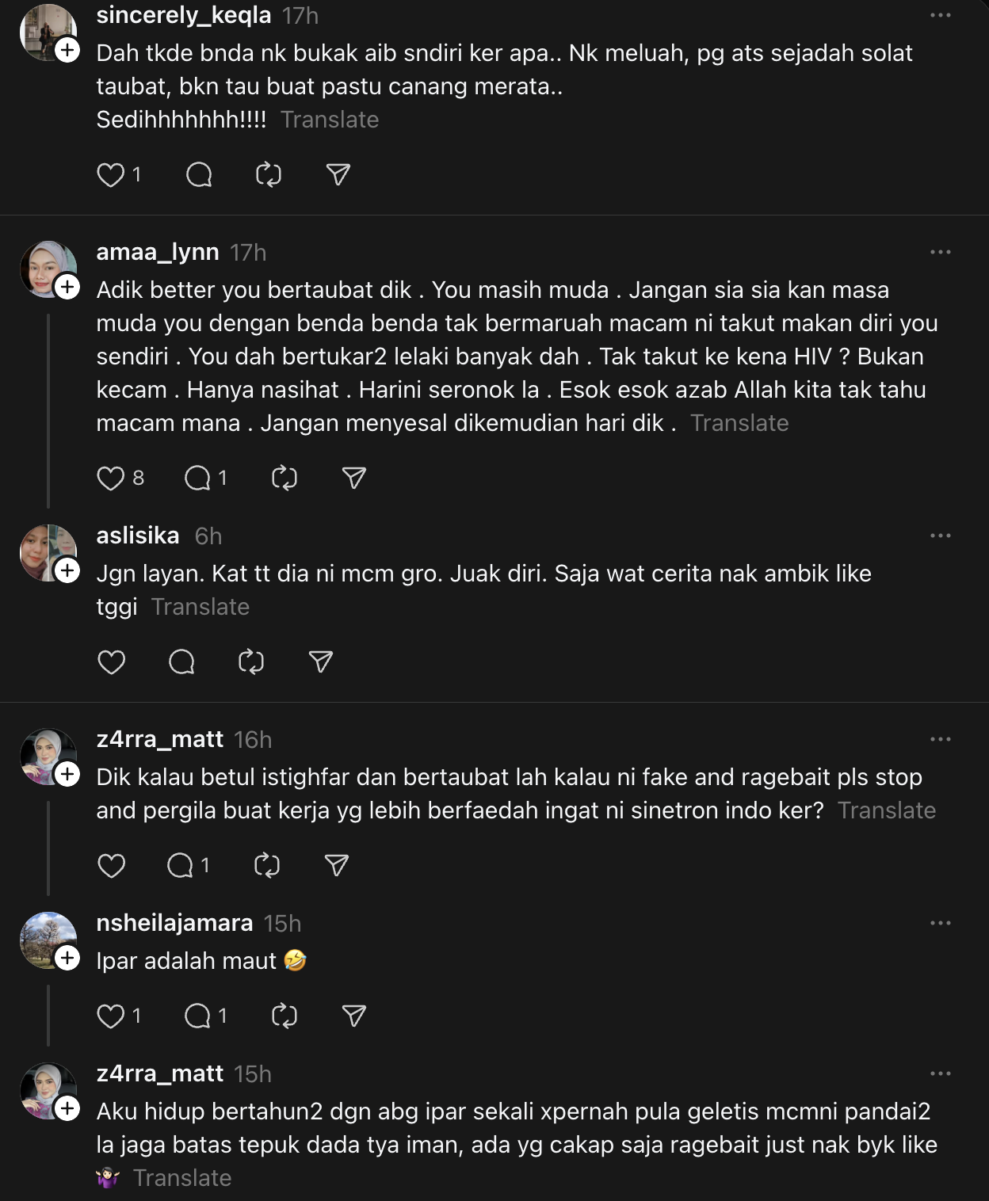This screenshot has width=989, height=1201.
Task: Like sincerely_keqla's comment with the heart
Action: (111, 174)
